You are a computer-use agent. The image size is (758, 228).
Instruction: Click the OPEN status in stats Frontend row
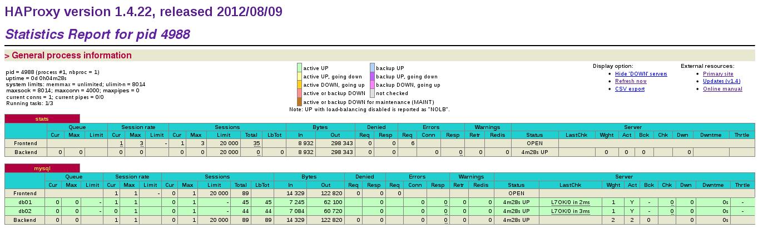tap(534, 143)
